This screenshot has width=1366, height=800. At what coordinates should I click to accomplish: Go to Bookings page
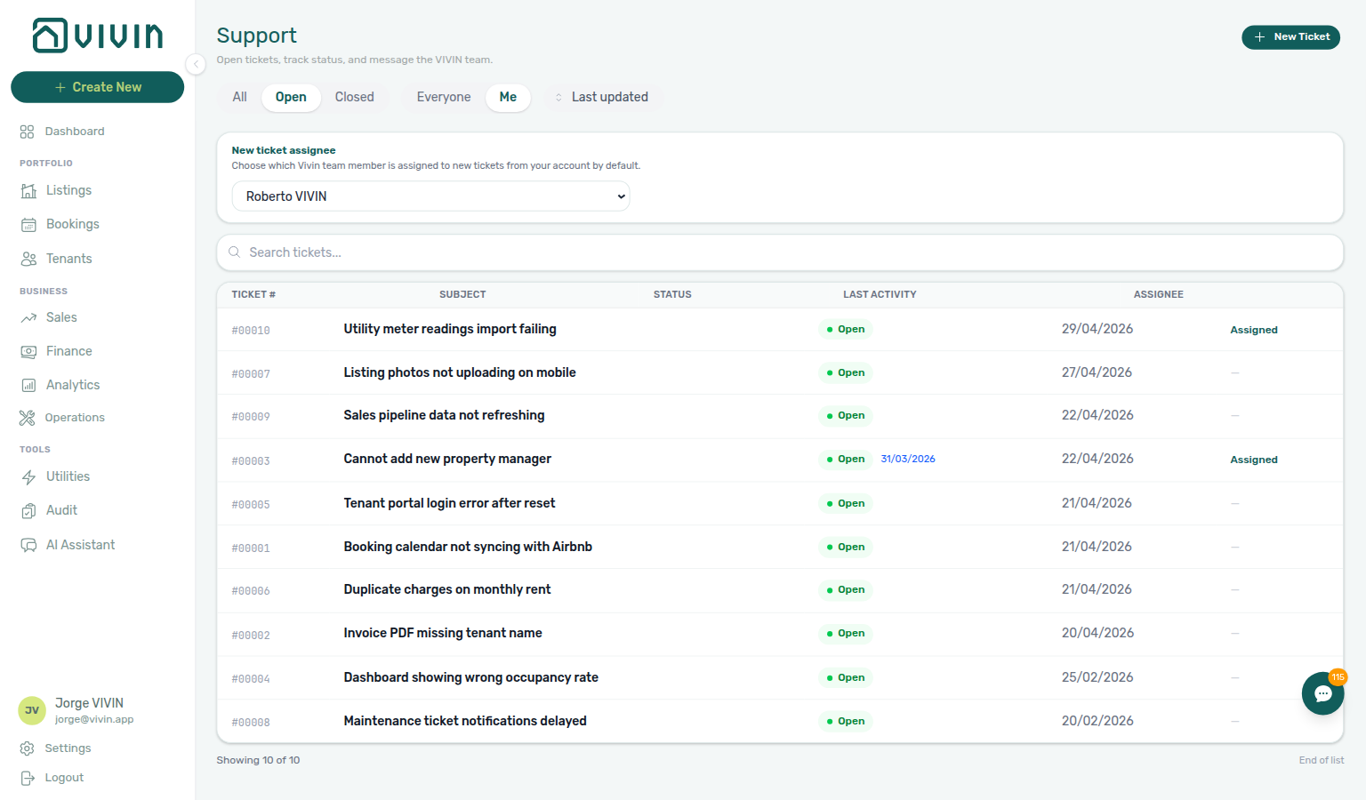point(73,224)
